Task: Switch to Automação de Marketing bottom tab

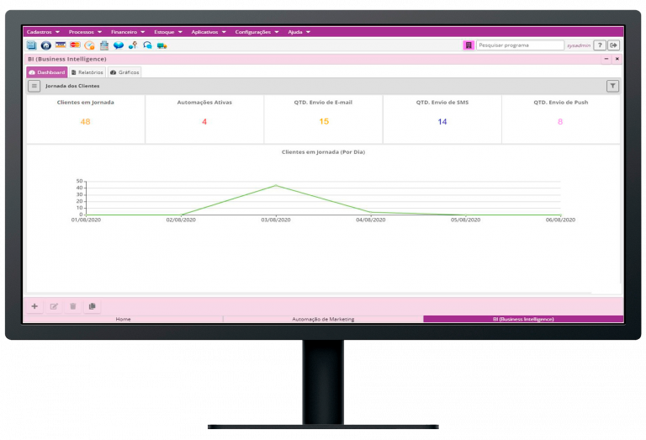Action: (x=323, y=319)
